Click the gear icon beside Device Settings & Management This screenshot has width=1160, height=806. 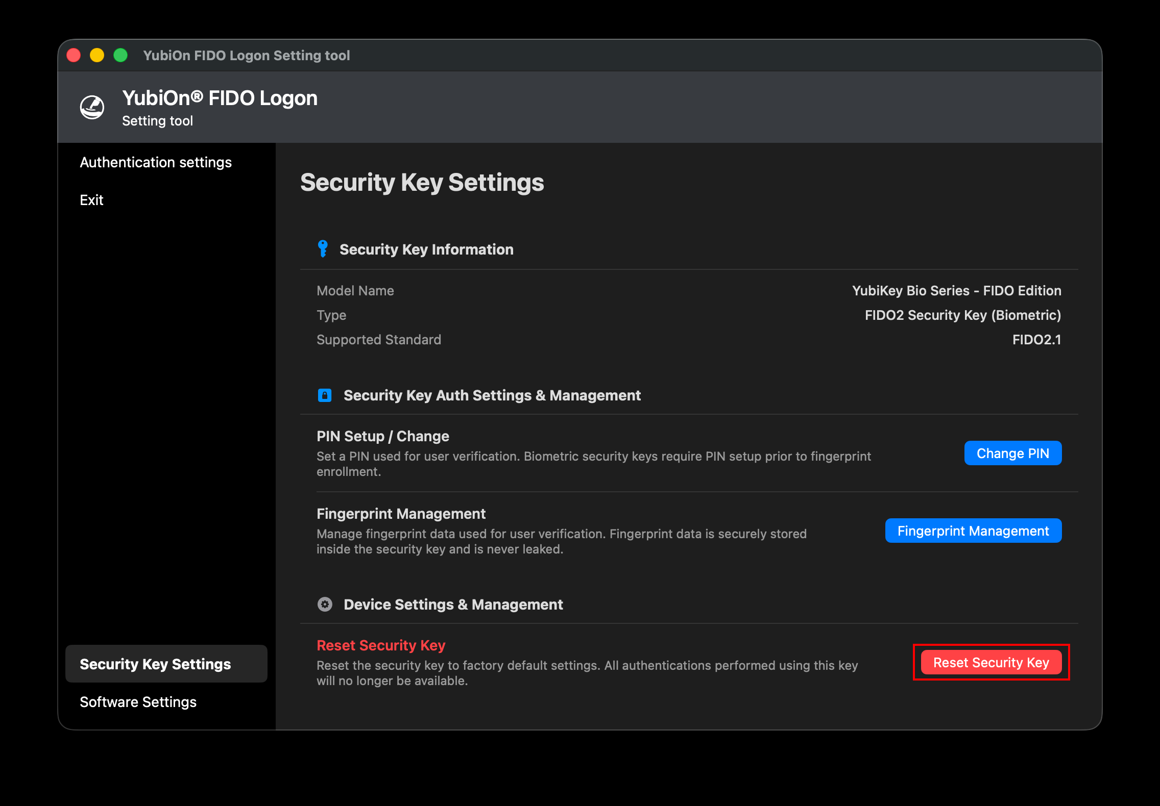point(325,605)
